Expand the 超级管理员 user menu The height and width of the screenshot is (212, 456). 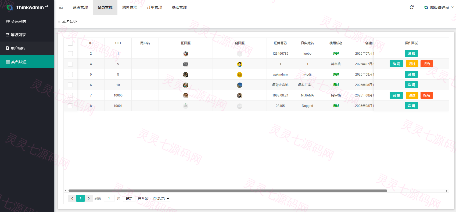[439, 8]
